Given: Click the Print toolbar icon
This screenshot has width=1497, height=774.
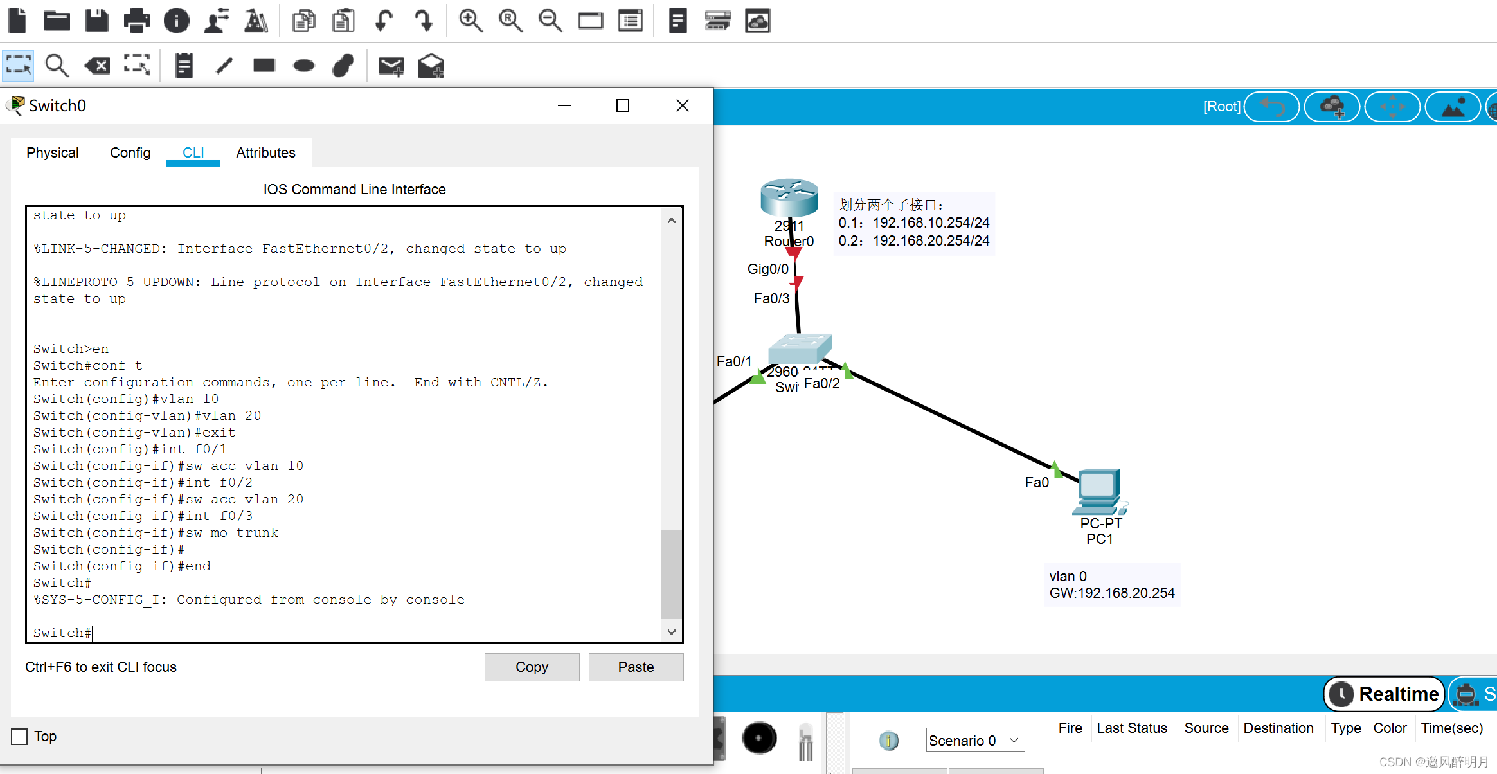Looking at the screenshot, I should coord(136,21).
